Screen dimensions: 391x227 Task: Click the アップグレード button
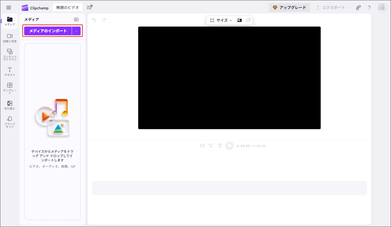tap(289, 7)
